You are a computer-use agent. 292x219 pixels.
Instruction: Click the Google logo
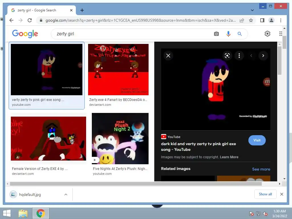tap(25, 34)
